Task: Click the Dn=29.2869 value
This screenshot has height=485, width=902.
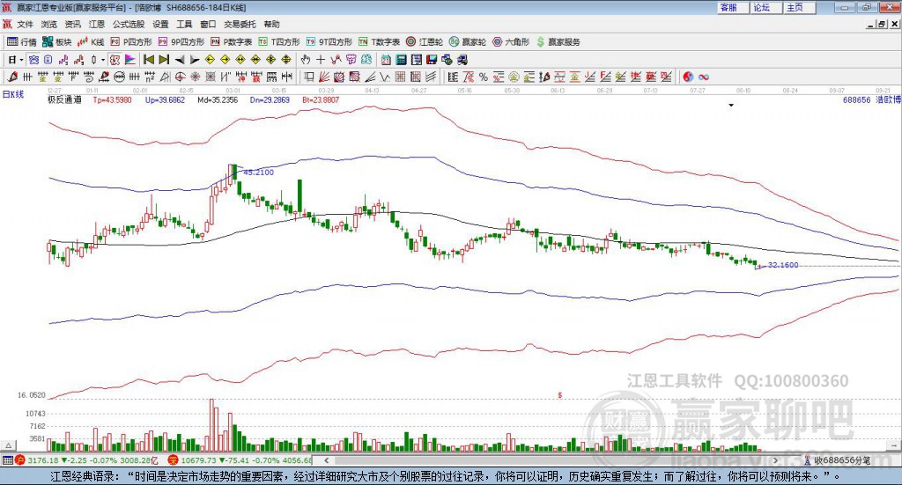Action: pos(270,99)
